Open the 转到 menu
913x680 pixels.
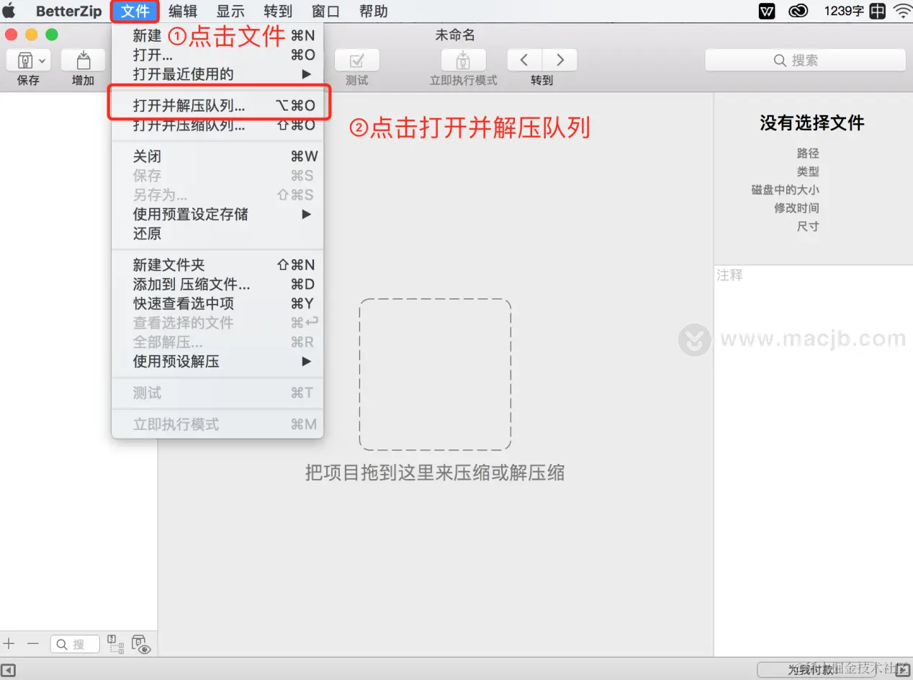278,11
